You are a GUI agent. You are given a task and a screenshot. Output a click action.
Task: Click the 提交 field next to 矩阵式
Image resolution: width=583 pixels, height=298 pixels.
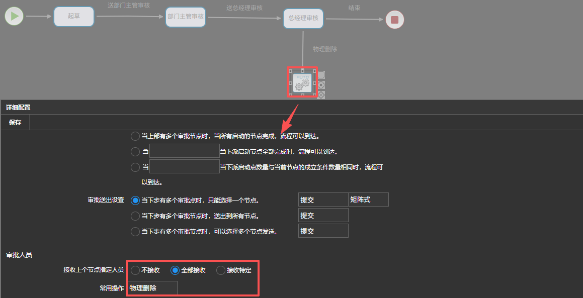click(323, 200)
